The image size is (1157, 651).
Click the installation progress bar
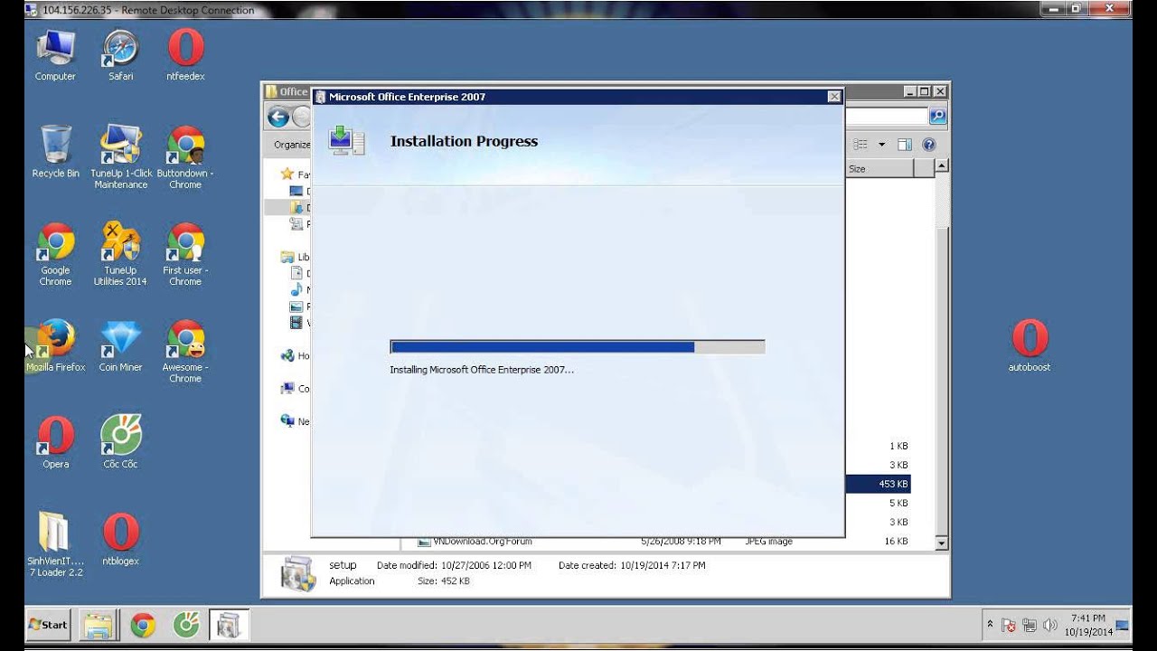point(578,347)
